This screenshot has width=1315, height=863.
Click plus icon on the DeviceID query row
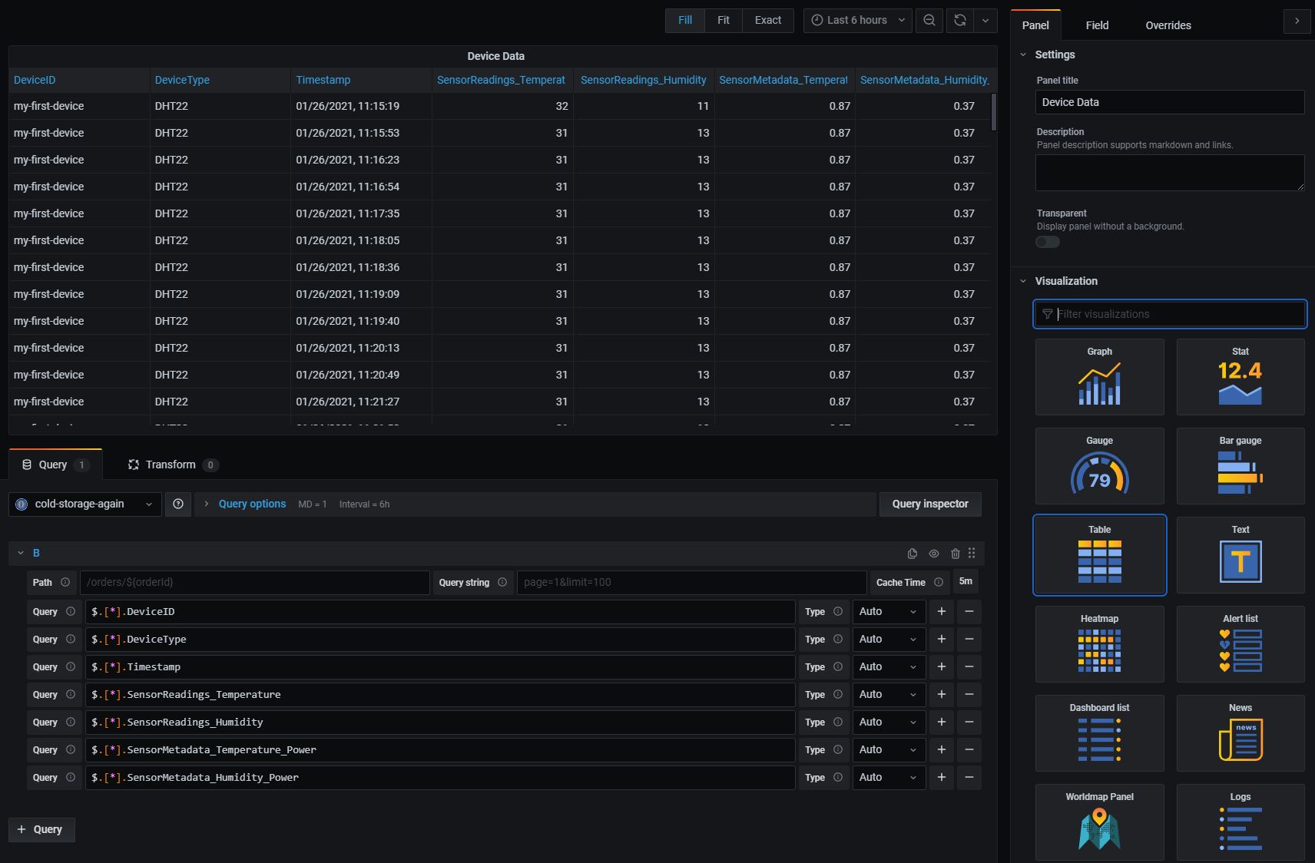942,612
